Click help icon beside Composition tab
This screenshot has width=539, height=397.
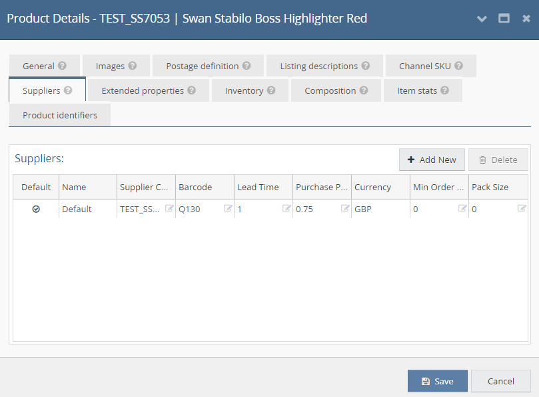tap(364, 90)
